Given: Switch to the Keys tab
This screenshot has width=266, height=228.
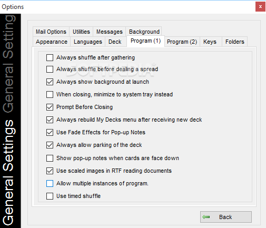Looking at the screenshot, I should [210, 42].
